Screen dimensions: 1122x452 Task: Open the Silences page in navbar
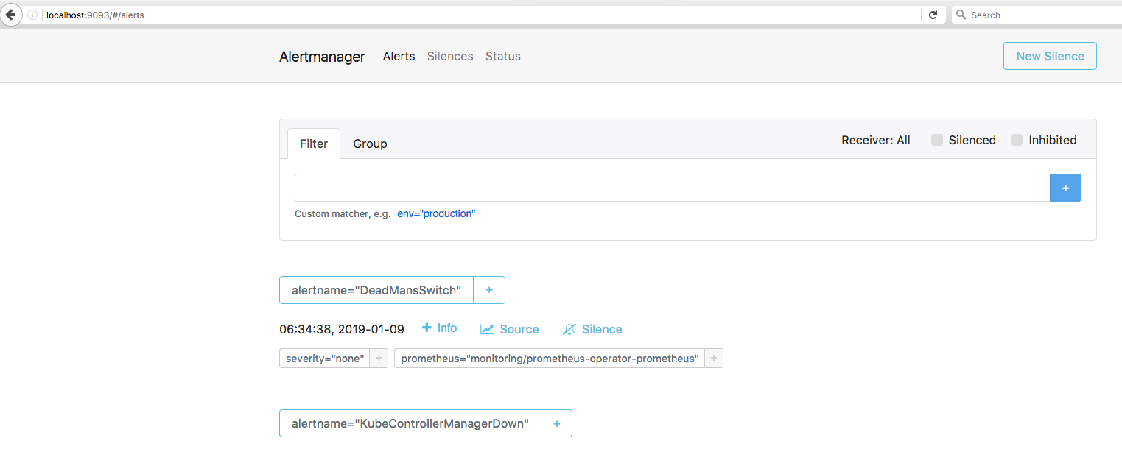(x=450, y=56)
